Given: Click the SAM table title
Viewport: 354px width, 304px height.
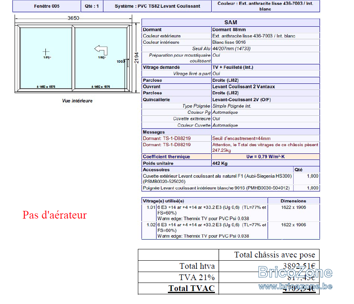Looking at the screenshot, I should pos(230,22).
